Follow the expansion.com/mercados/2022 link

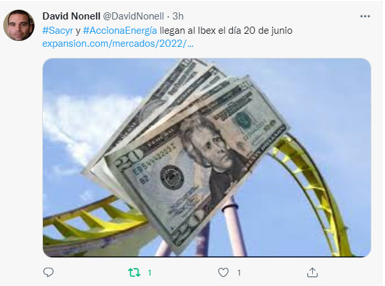118,44
